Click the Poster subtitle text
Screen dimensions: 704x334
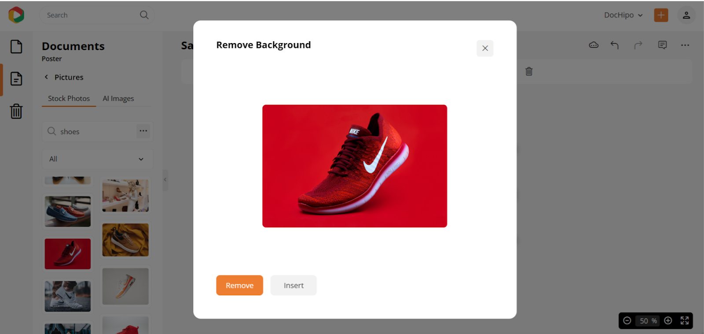click(52, 59)
